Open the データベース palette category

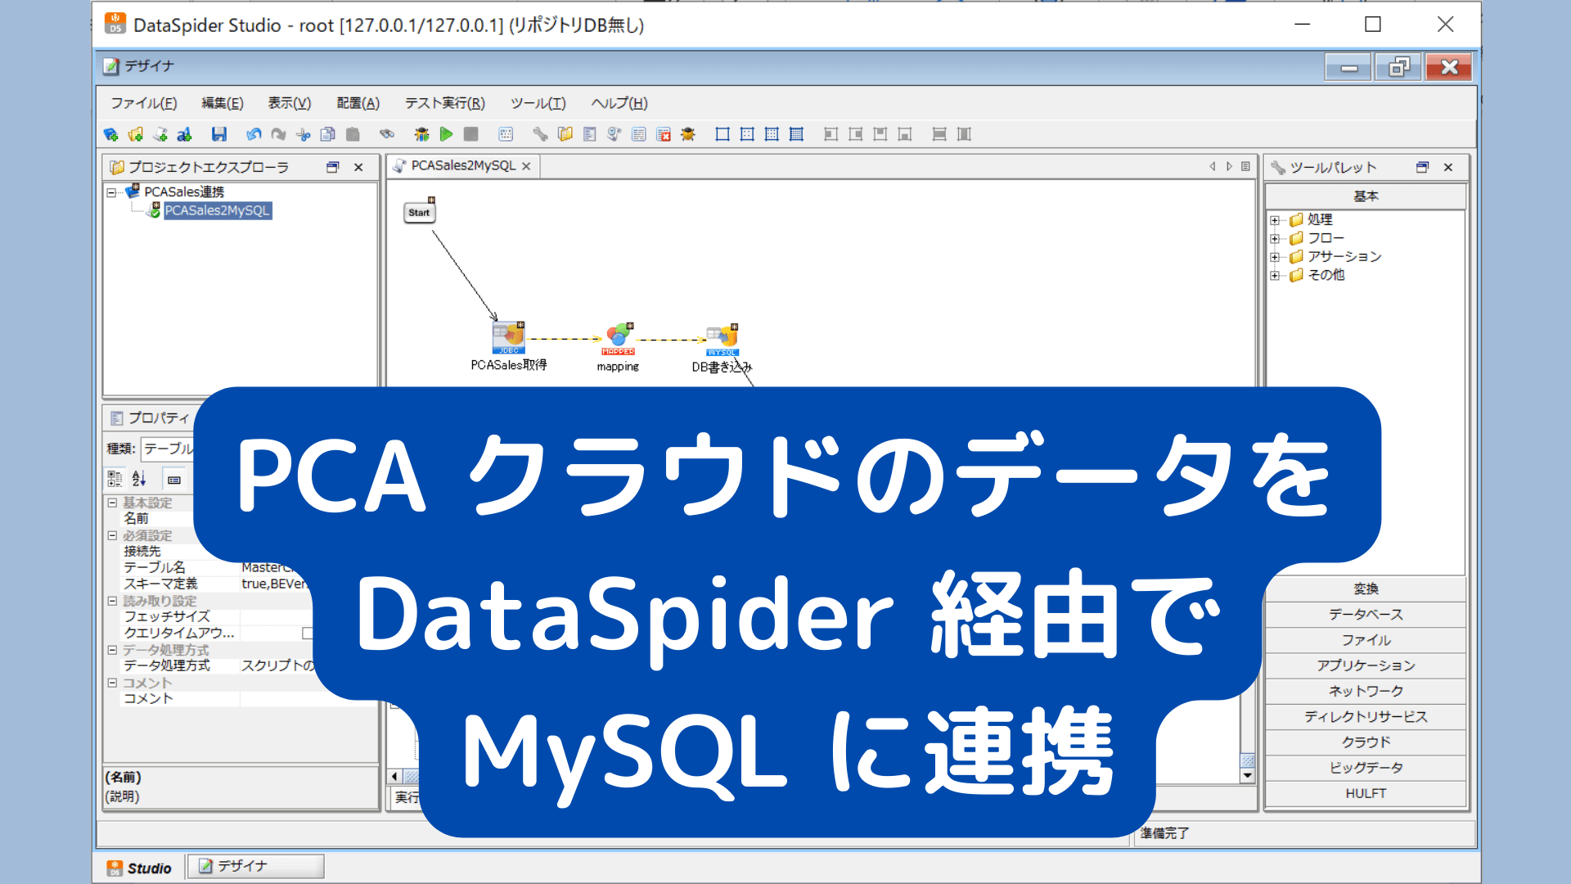[x=1365, y=615]
